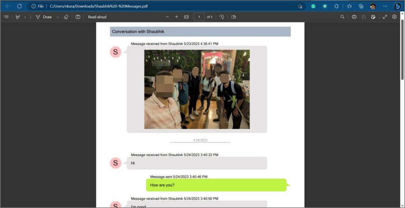View site information for File
405x208 pixels.
pos(38,6)
